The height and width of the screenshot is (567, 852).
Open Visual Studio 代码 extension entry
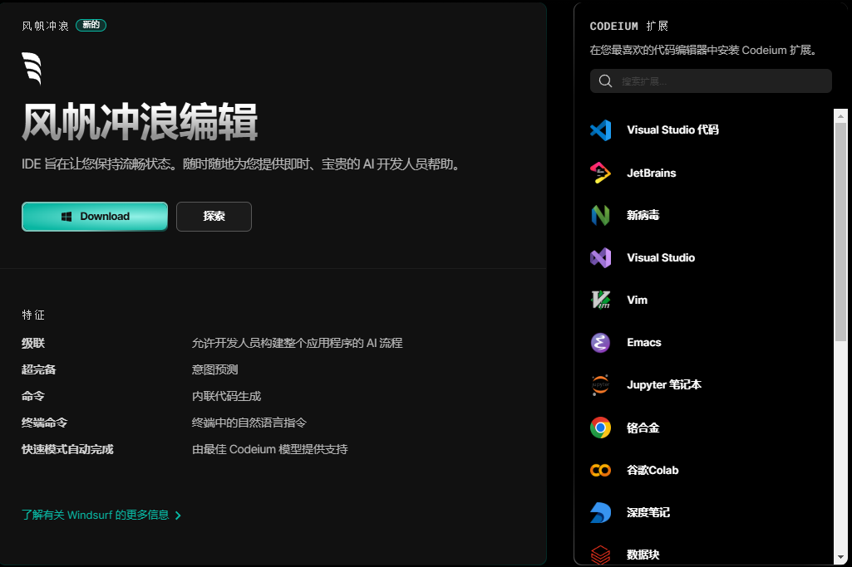coord(672,130)
